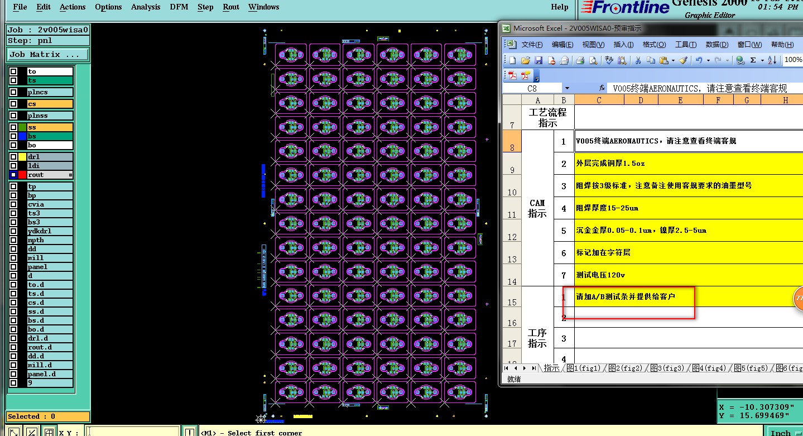The width and height of the screenshot is (803, 436).
Task: Click the Job Matrix ... button
Action: tap(49, 54)
